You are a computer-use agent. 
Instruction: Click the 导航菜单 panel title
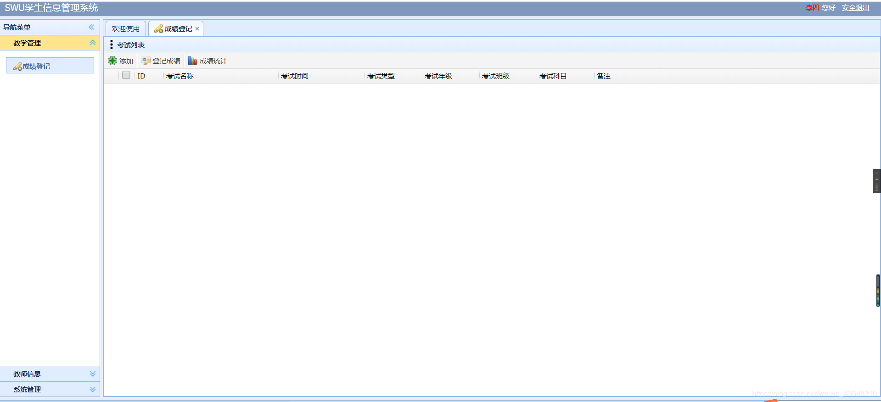(17, 28)
